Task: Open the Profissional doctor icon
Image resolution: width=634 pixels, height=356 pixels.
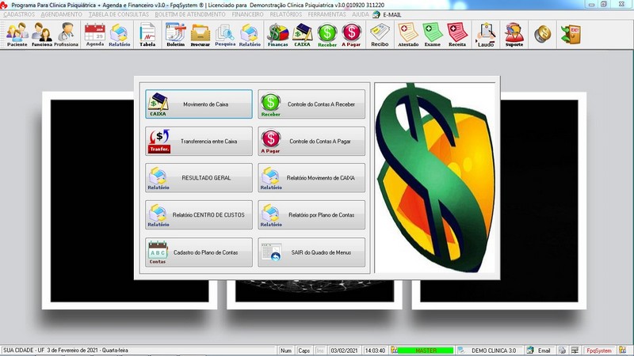Action: [66, 35]
